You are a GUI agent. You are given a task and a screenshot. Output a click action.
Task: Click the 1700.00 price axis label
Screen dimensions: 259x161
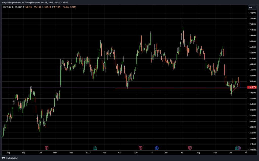(x=252, y=36)
